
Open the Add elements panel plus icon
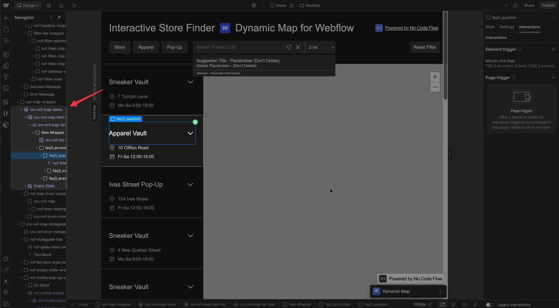click(6, 18)
